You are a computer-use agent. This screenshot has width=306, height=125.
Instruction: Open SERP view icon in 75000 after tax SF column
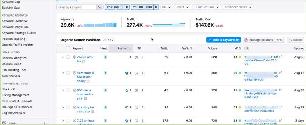[137, 57]
